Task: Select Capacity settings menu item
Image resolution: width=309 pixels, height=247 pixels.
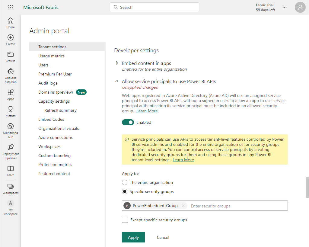Action: click(54, 101)
